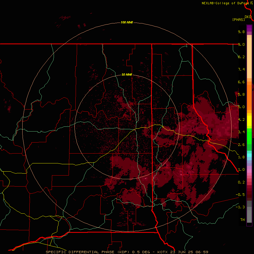The height and width of the screenshot is (254, 254).
Task: Click the DKD label above the color scale
Action: pos(248,17)
